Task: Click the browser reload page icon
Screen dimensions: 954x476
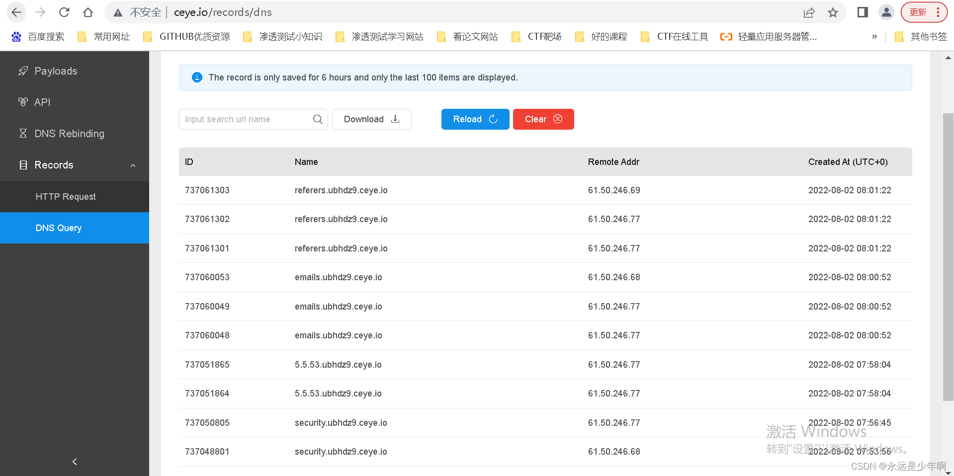Action: click(64, 12)
